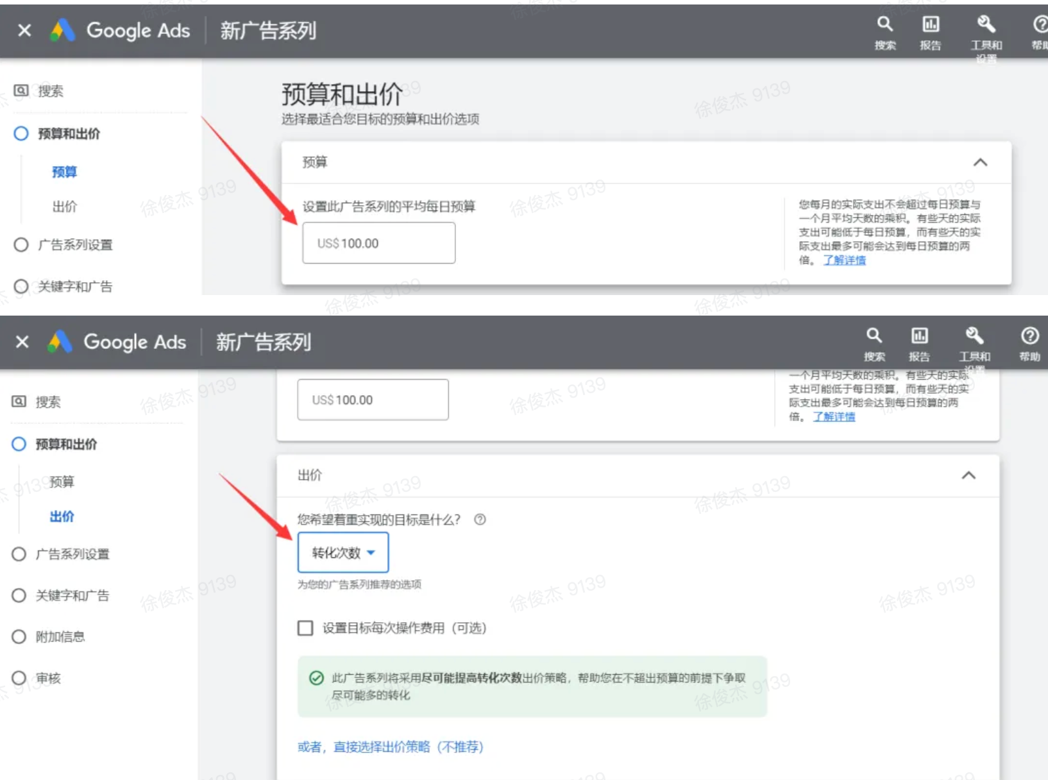Viewport: 1048px width, 780px height.
Task: Click 或者，直接选择出价策略 (不推荐) link
Action: click(390, 747)
